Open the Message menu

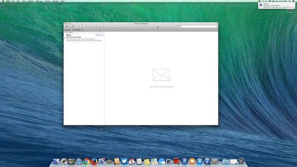pyautogui.click(x=39, y=1)
